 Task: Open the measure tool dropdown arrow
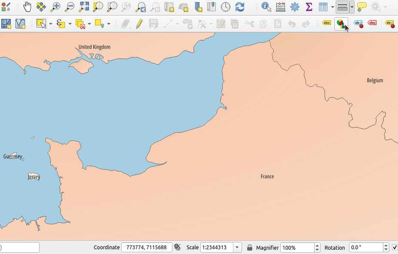click(x=352, y=7)
